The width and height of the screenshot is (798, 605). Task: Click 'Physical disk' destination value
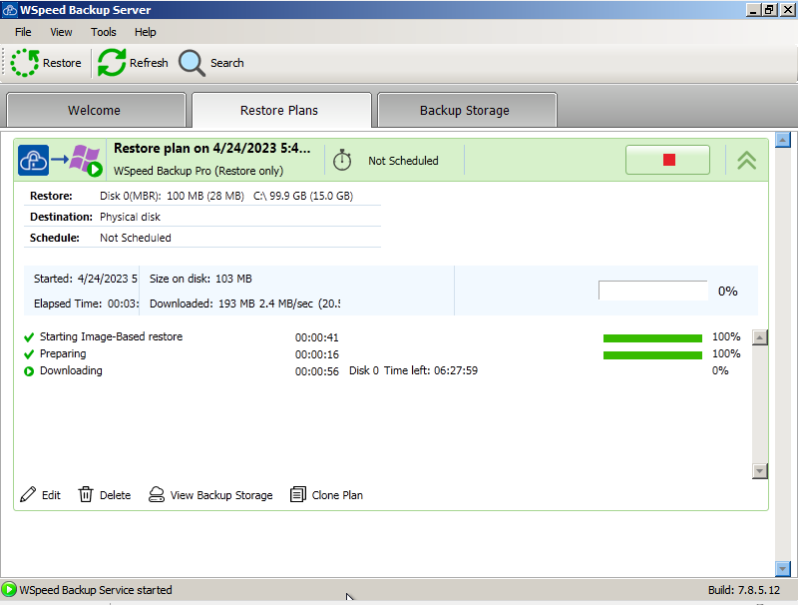(x=130, y=217)
